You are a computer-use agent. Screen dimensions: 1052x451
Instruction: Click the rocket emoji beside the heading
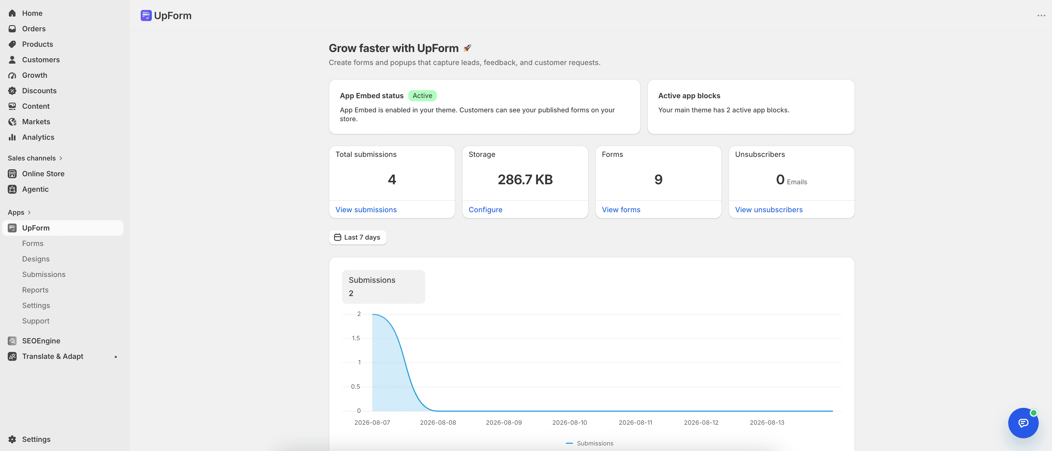point(467,48)
